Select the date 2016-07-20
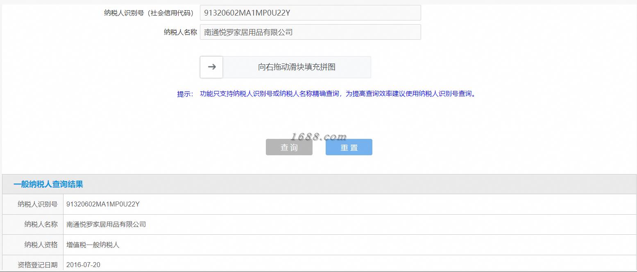The image size is (637, 272). (x=83, y=265)
